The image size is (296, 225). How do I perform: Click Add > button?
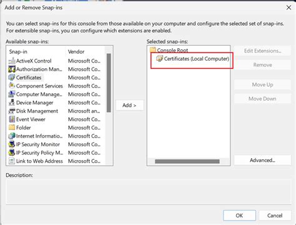[129, 105]
